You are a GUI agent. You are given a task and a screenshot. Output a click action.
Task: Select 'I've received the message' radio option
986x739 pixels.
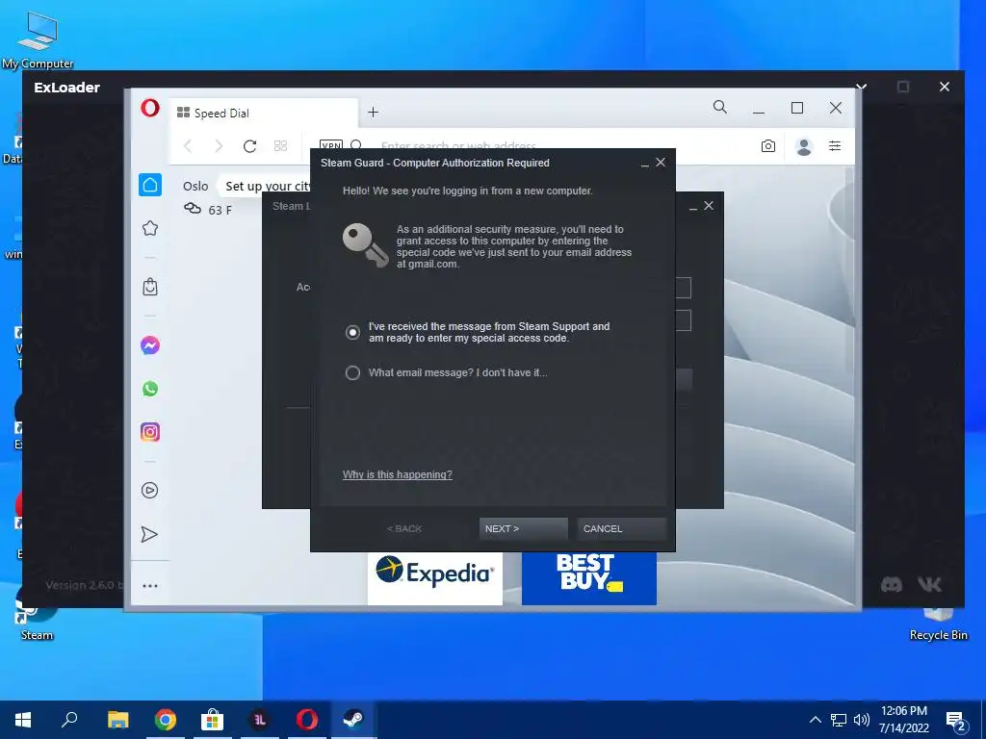tap(352, 332)
